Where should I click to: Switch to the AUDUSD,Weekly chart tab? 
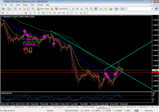click(x=117, y=107)
